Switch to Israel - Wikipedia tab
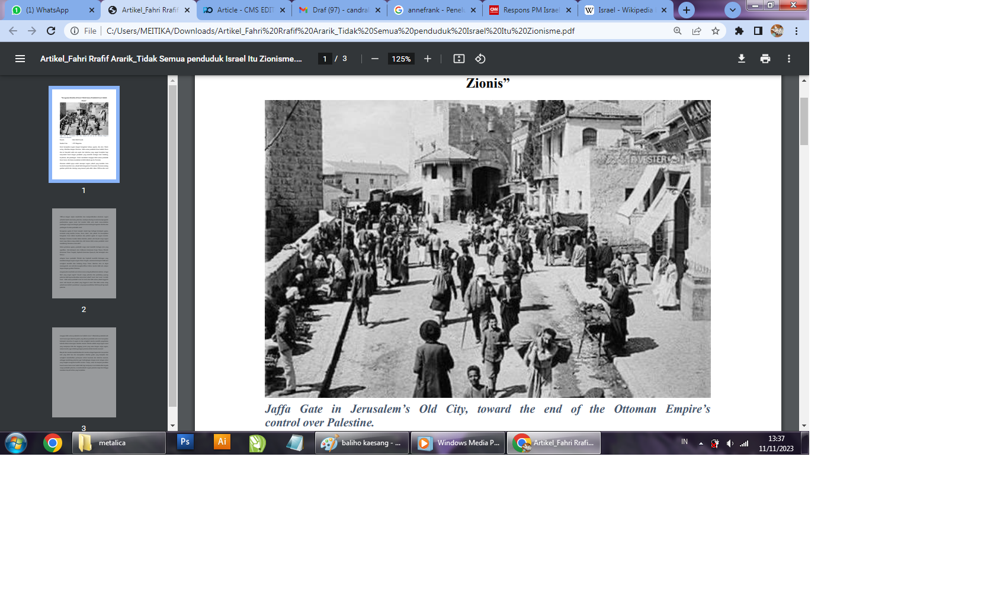The height and width of the screenshot is (611, 994). (x=625, y=10)
